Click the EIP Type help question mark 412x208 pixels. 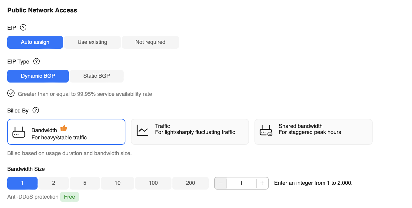coord(36,61)
